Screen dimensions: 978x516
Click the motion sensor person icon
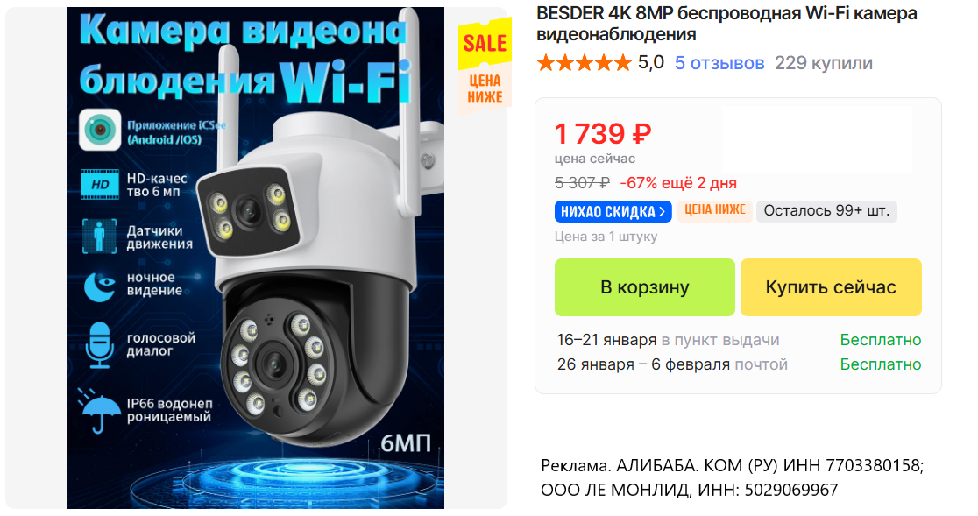(100, 237)
